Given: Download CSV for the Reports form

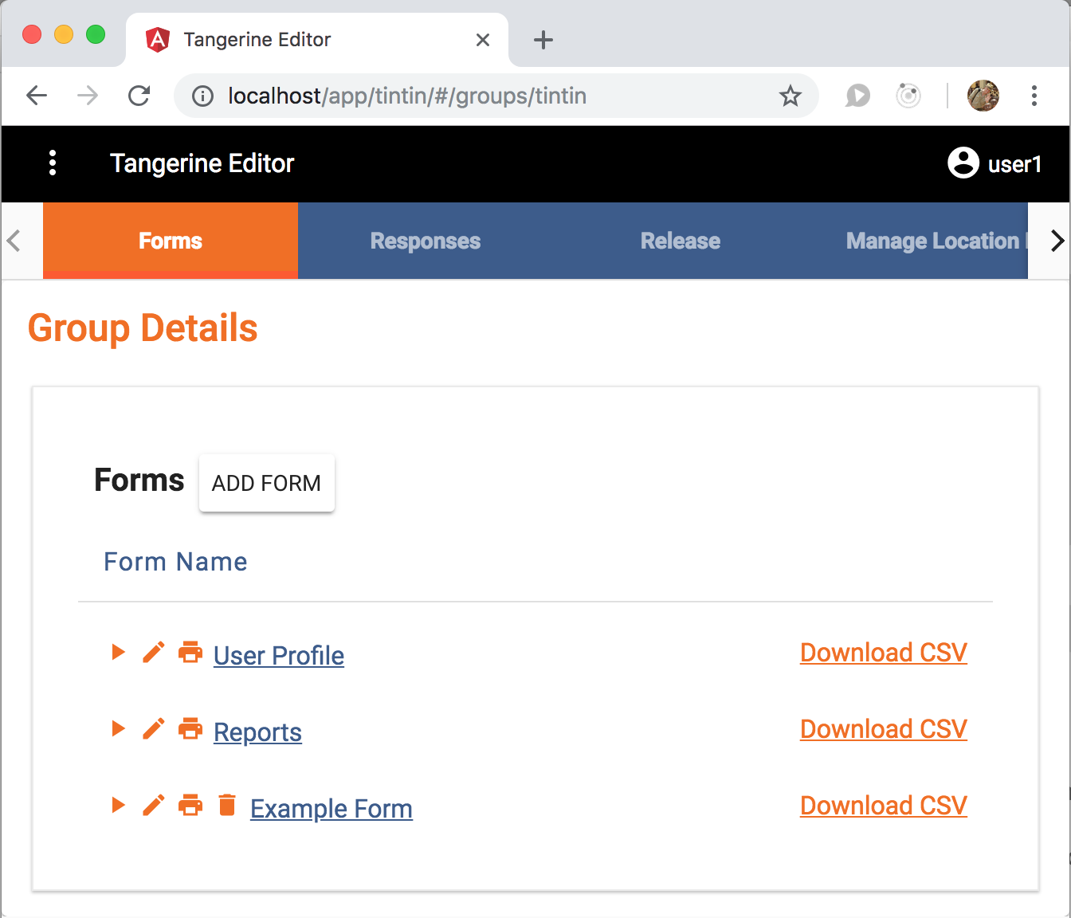Looking at the screenshot, I should [883, 728].
